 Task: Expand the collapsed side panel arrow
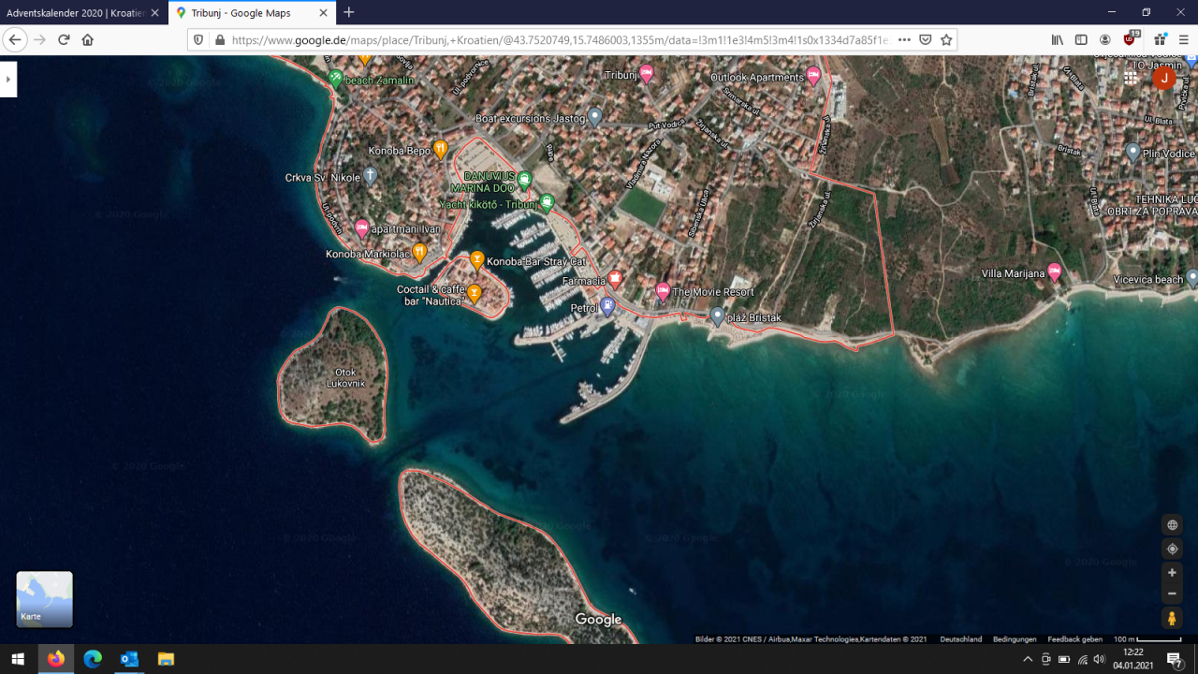[x=8, y=80]
